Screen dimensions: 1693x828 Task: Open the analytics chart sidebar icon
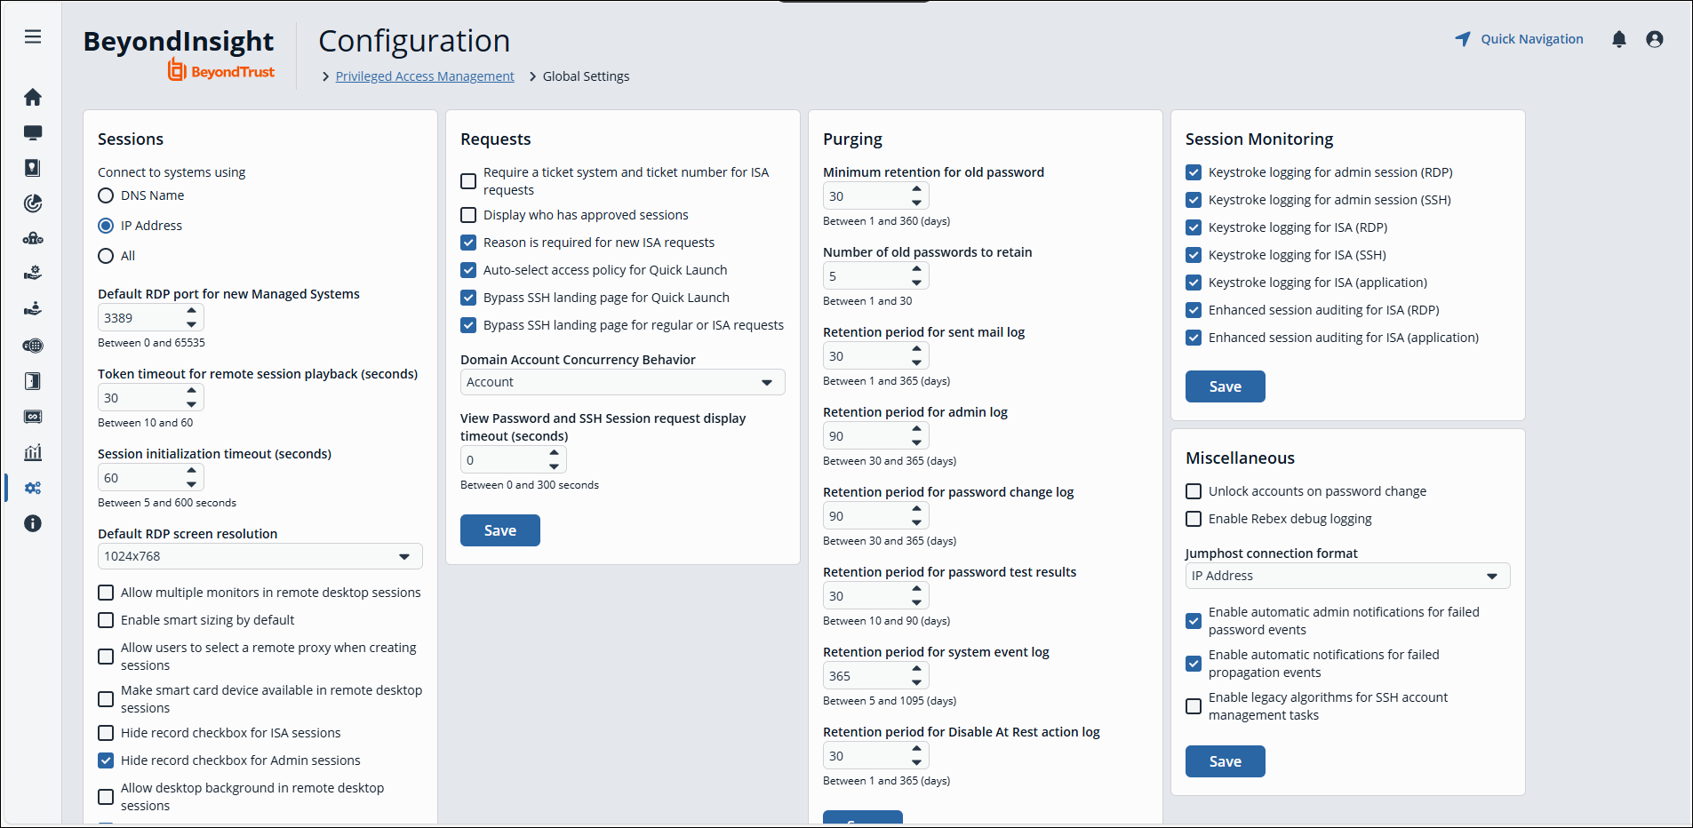tap(33, 452)
